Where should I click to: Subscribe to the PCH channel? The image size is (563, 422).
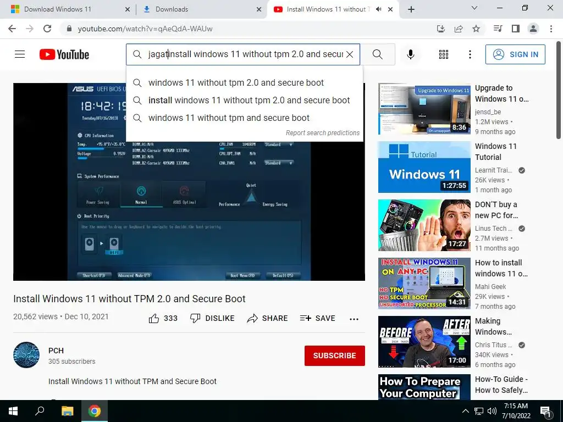[x=335, y=356]
